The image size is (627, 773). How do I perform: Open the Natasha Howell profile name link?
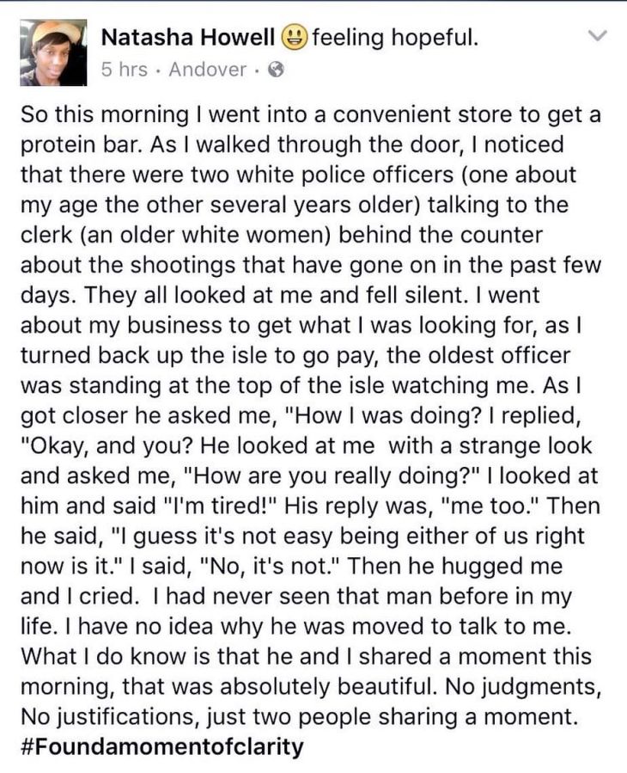point(187,37)
